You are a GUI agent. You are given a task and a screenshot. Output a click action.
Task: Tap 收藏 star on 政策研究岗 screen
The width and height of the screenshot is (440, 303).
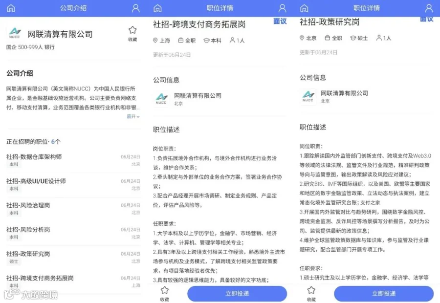(311, 294)
